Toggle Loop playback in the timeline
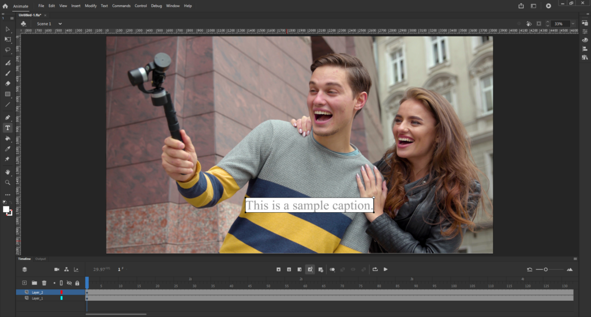The width and height of the screenshot is (591, 317). point(375,269)
